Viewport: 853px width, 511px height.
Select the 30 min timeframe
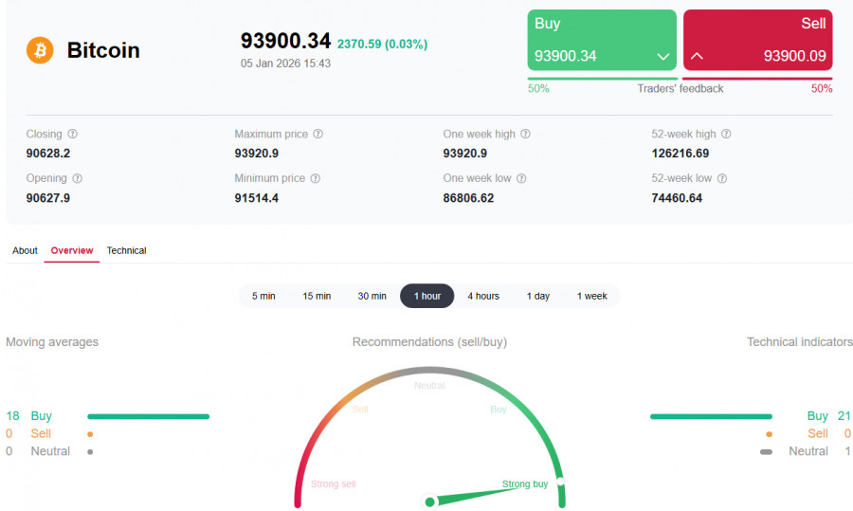click(x=372, y=296)
